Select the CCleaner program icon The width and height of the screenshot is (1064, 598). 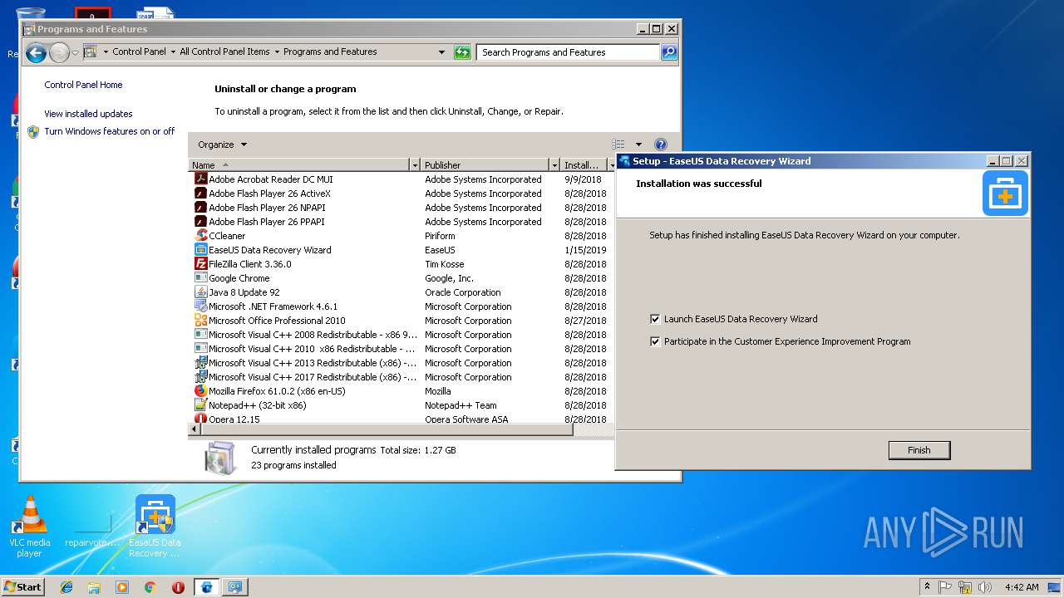200,235
